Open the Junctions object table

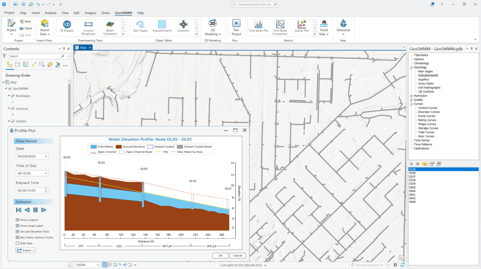[x=183, y=27]
